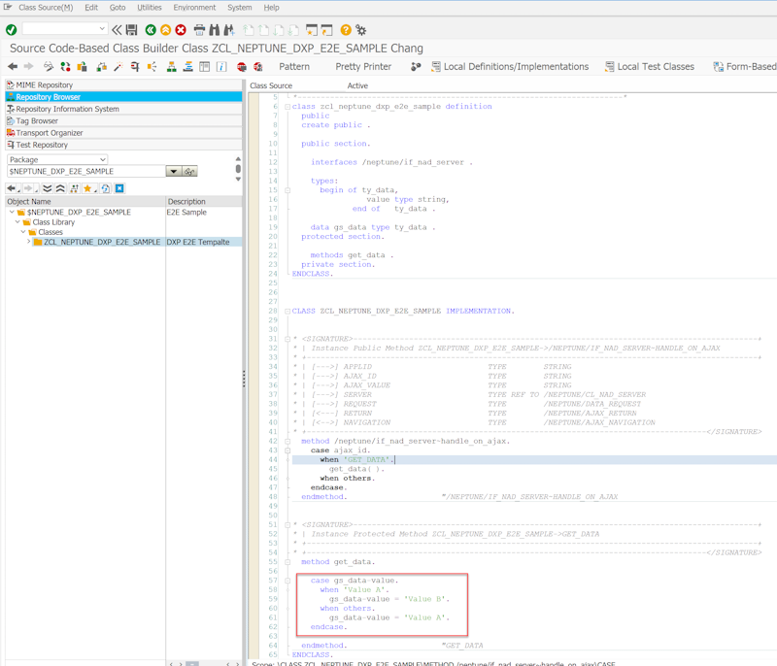Click the red Cancel icon

(x=181, y=30)
